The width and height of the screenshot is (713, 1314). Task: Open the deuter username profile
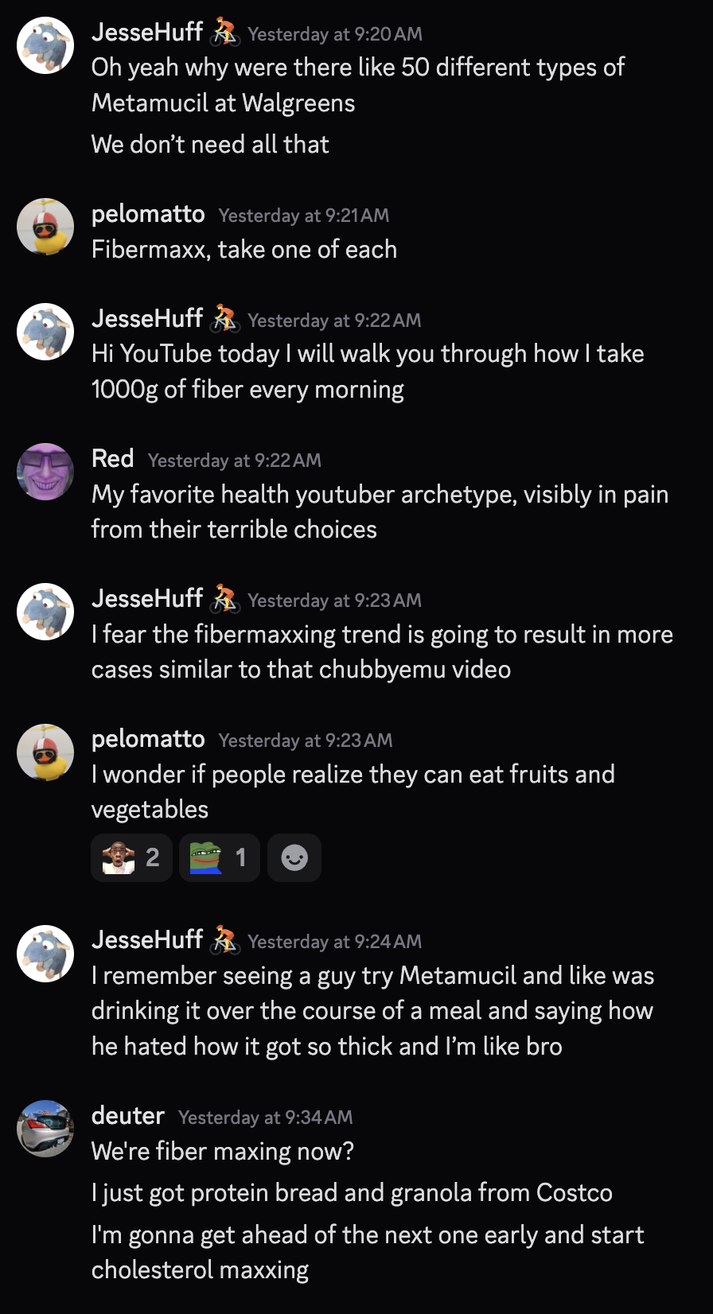tap(127, 1116)
